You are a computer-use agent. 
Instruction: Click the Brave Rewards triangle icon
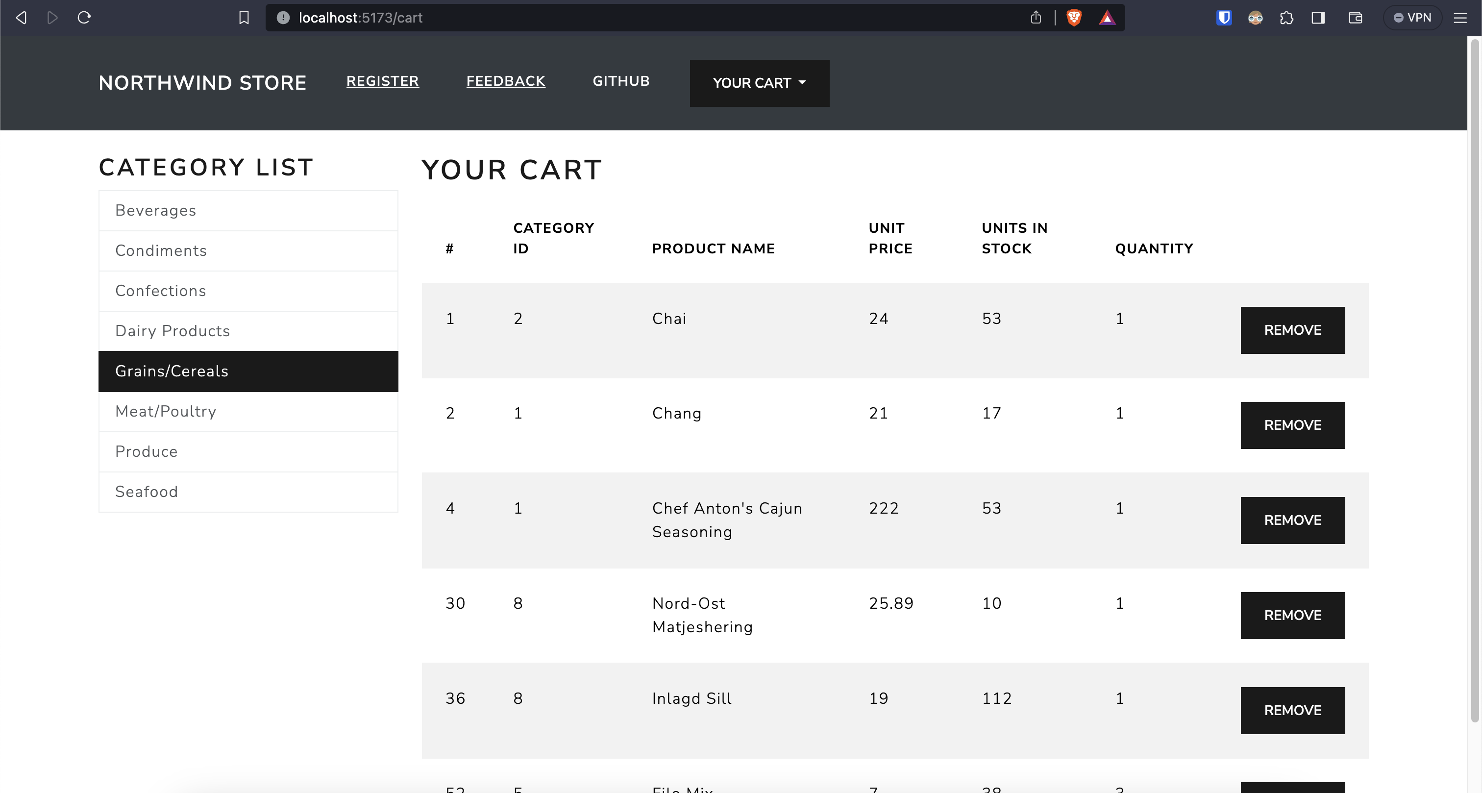[1107, 18]
